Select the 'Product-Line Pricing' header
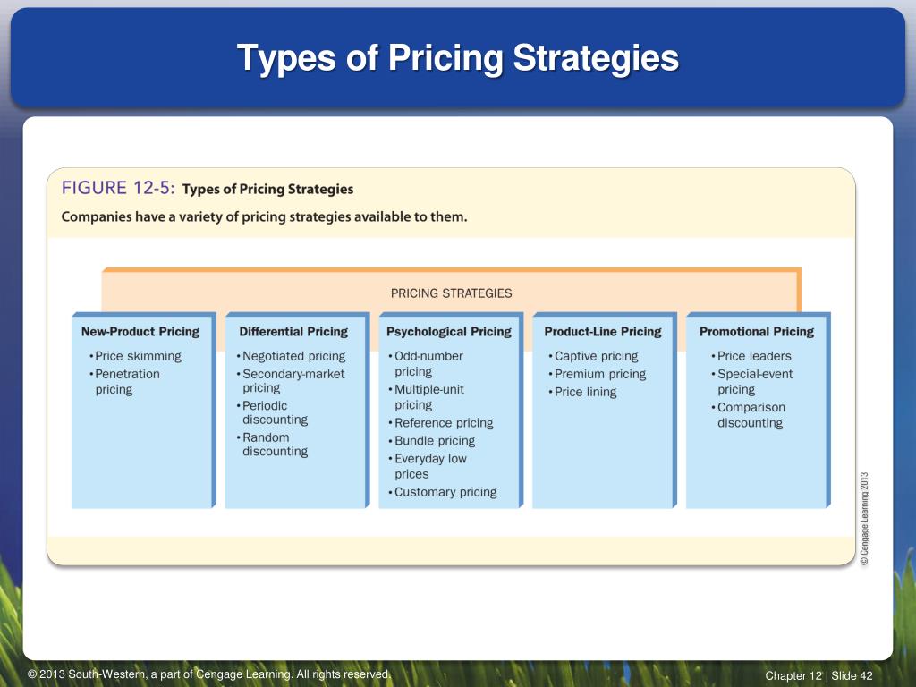 [603, 331]
